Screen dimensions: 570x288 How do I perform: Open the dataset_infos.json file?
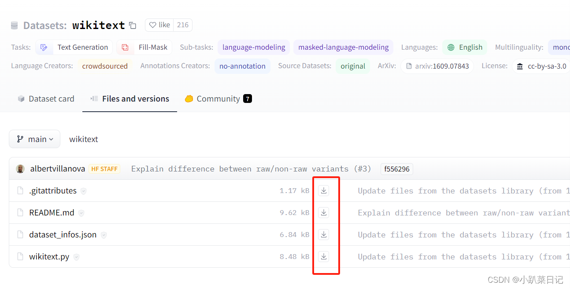click(63, 234)
